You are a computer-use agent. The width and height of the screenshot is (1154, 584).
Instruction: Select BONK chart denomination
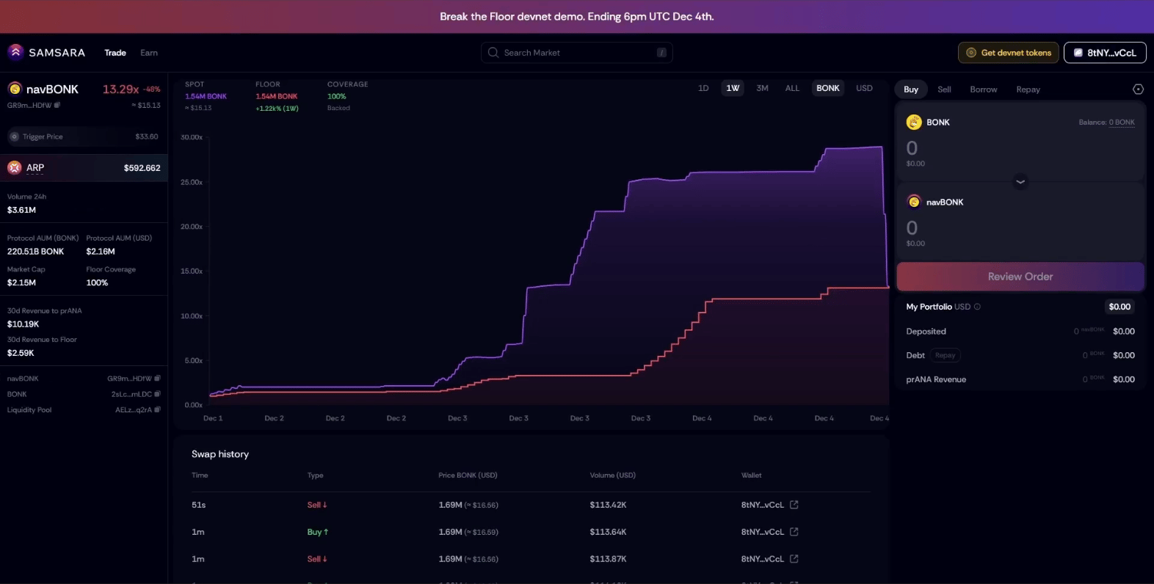pos(828,88)
